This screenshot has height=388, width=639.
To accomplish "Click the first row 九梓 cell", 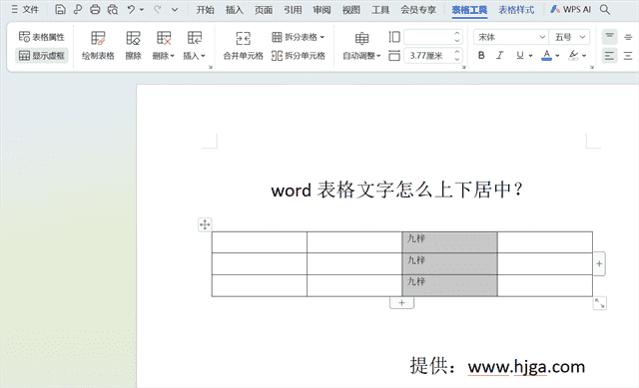I will [x=449, y=242].
